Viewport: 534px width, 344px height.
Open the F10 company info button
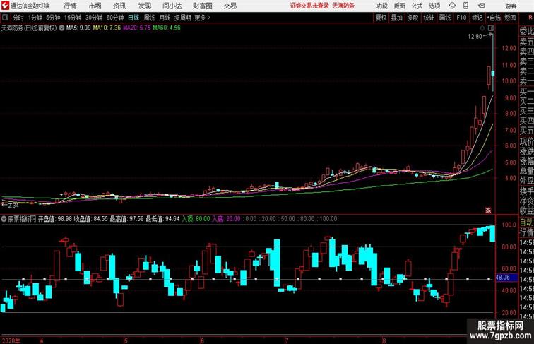tap(461, 18)
